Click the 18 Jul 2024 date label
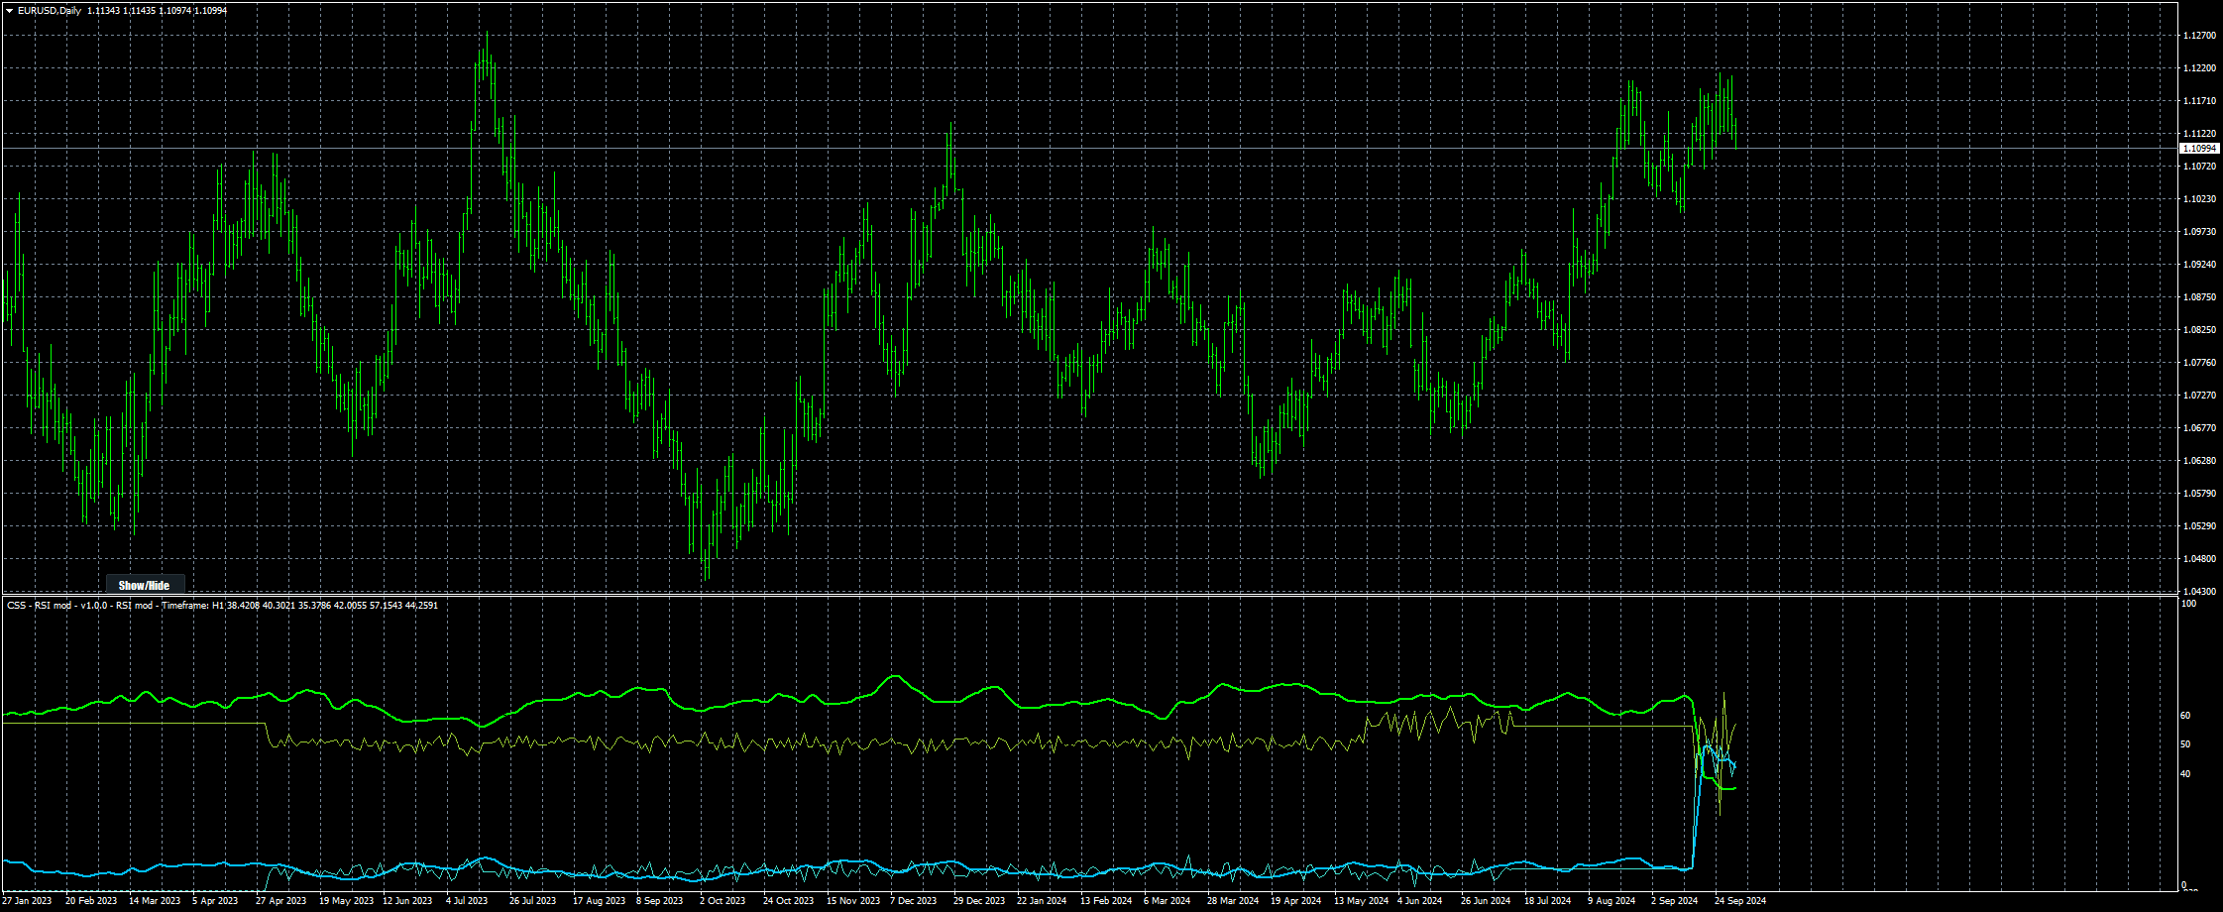Image resolution: width=2223 pixels, height=912 pixels. pyautogui.click(x=1548, y=901)
